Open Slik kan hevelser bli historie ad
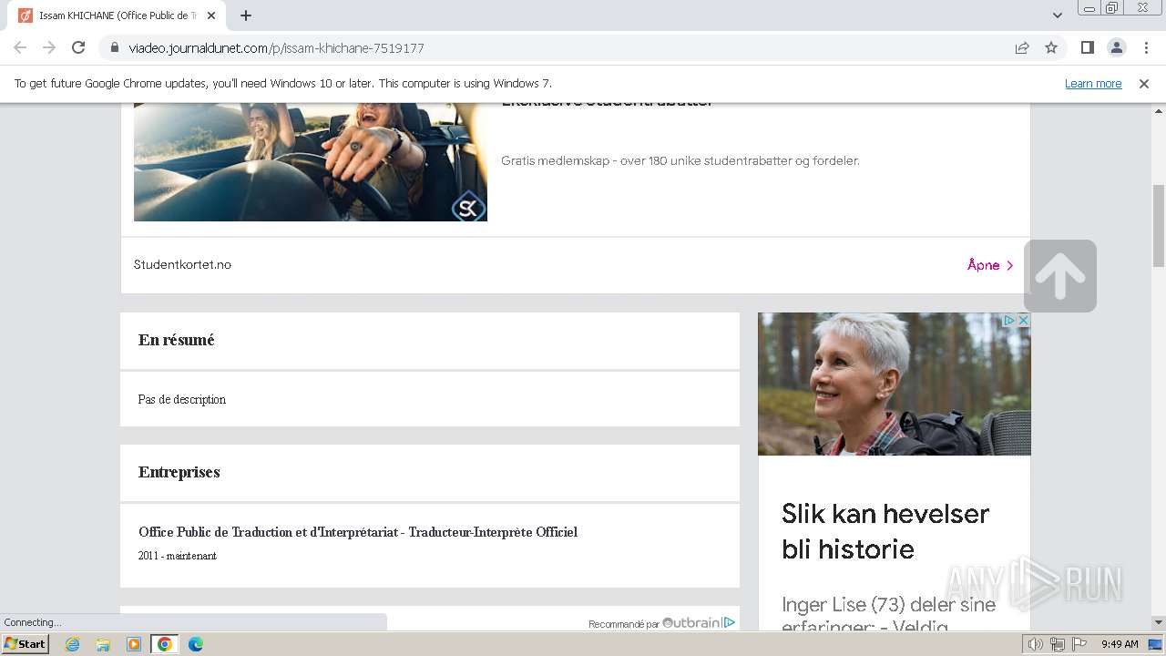The width and height of the screenshot is (1166, 656). [x=885, y=531]
